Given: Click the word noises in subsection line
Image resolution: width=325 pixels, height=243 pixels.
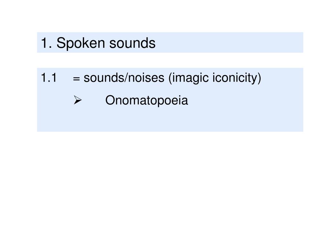Looking at the screenshot, I should pos(146,78).
